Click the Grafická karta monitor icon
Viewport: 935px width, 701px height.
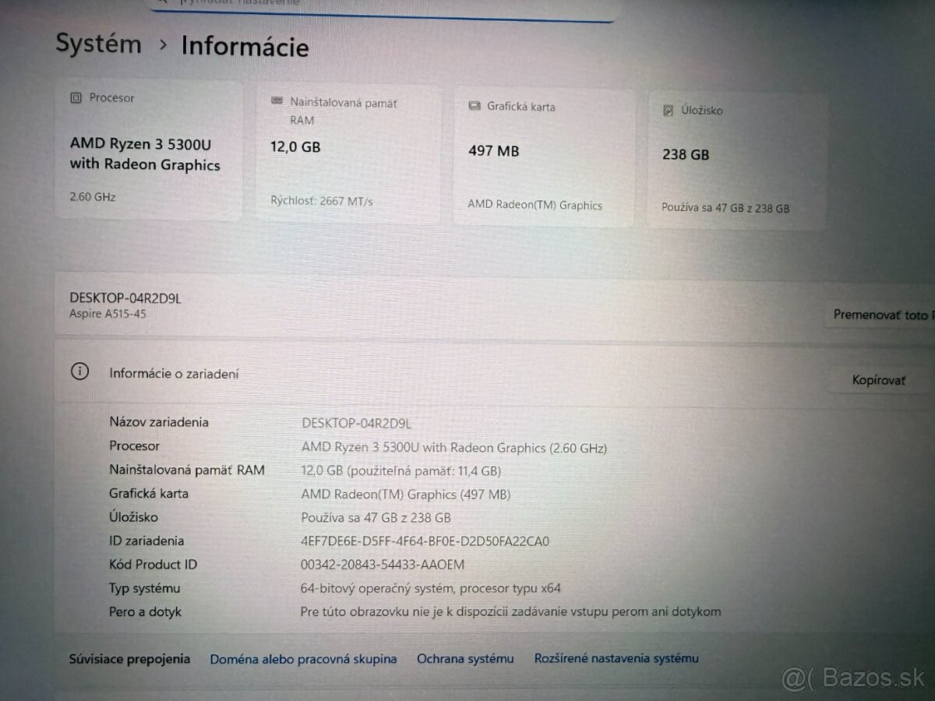pos(475,106)
